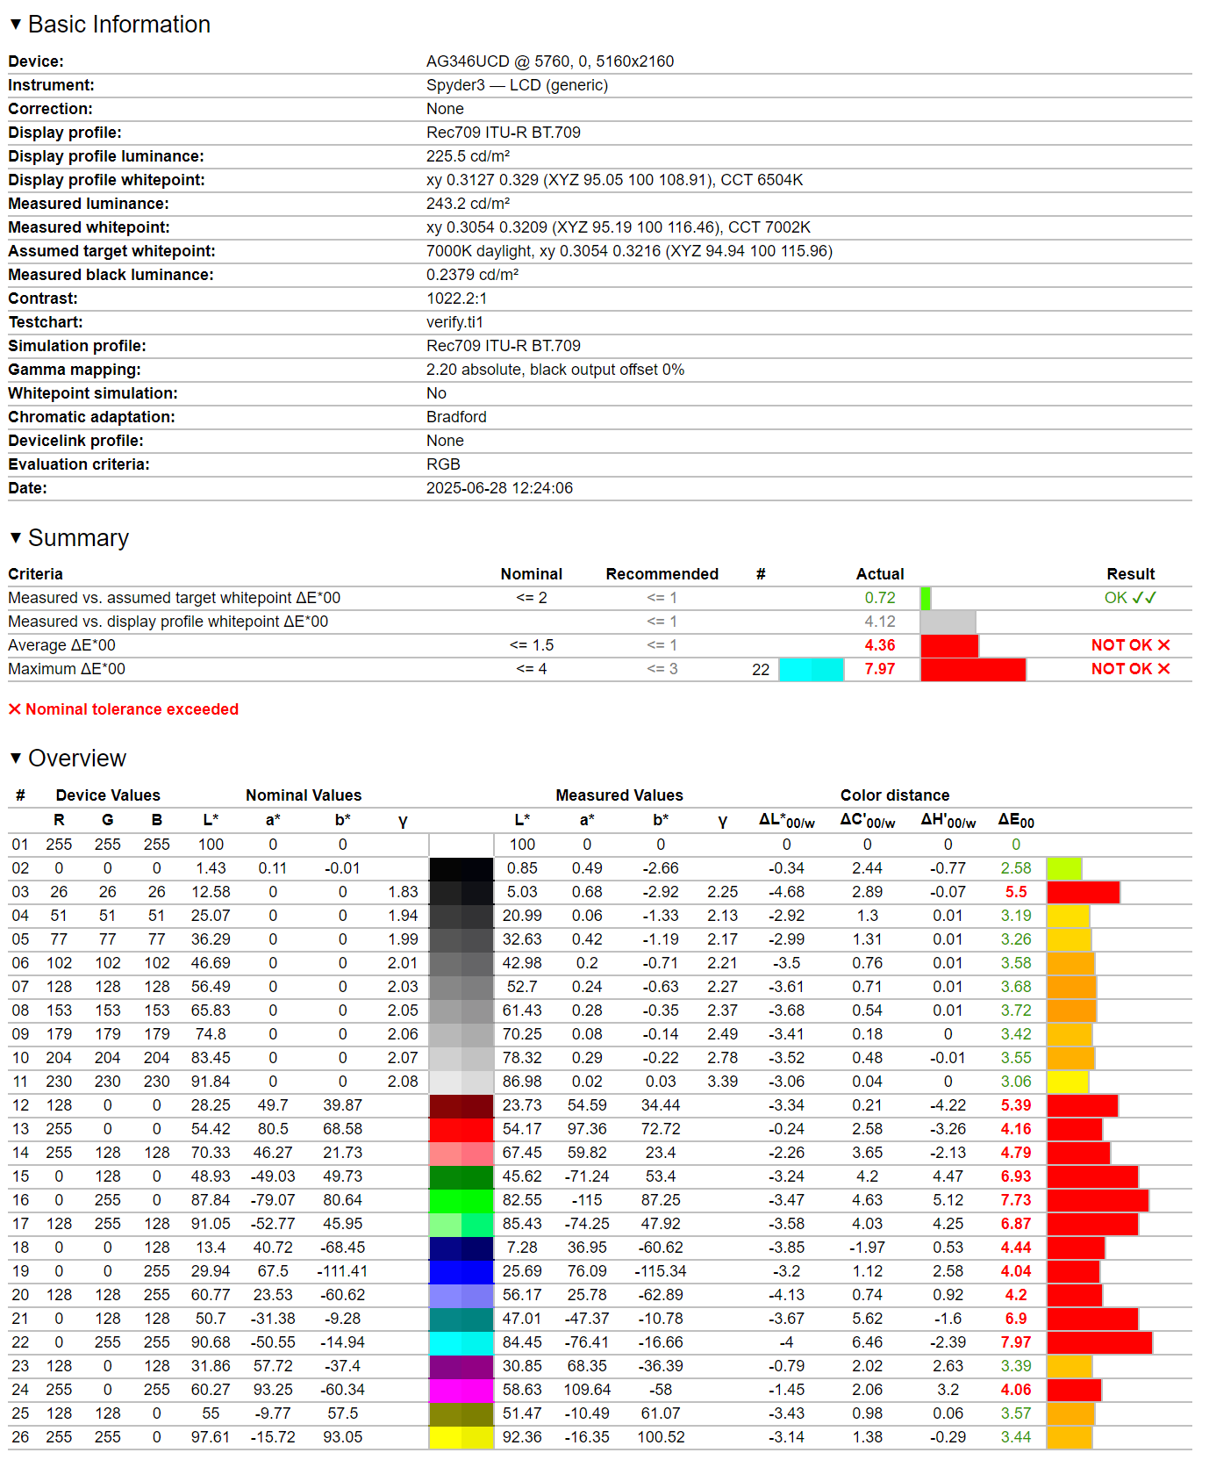
Task: Select the pure red color swatch in row 13
Action: (461, 1129)
